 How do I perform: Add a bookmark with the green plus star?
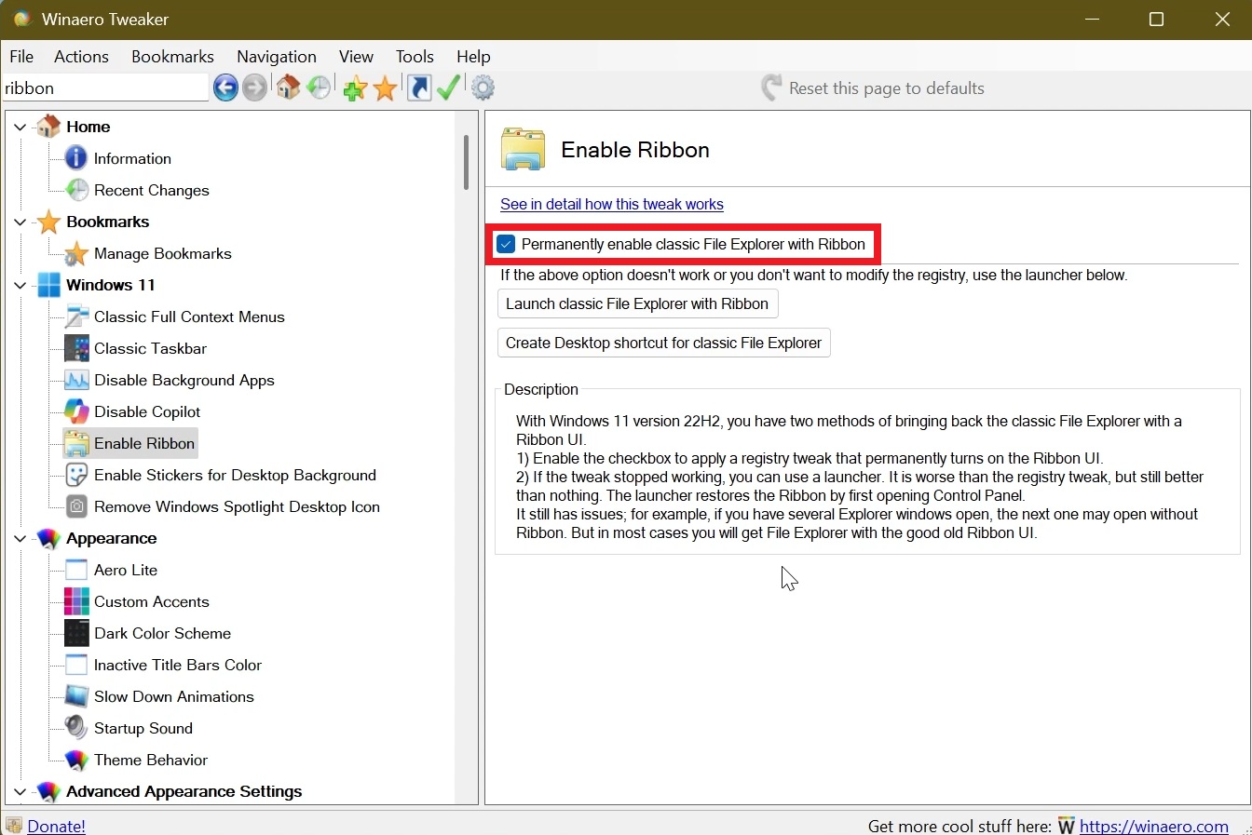point(354,88)
